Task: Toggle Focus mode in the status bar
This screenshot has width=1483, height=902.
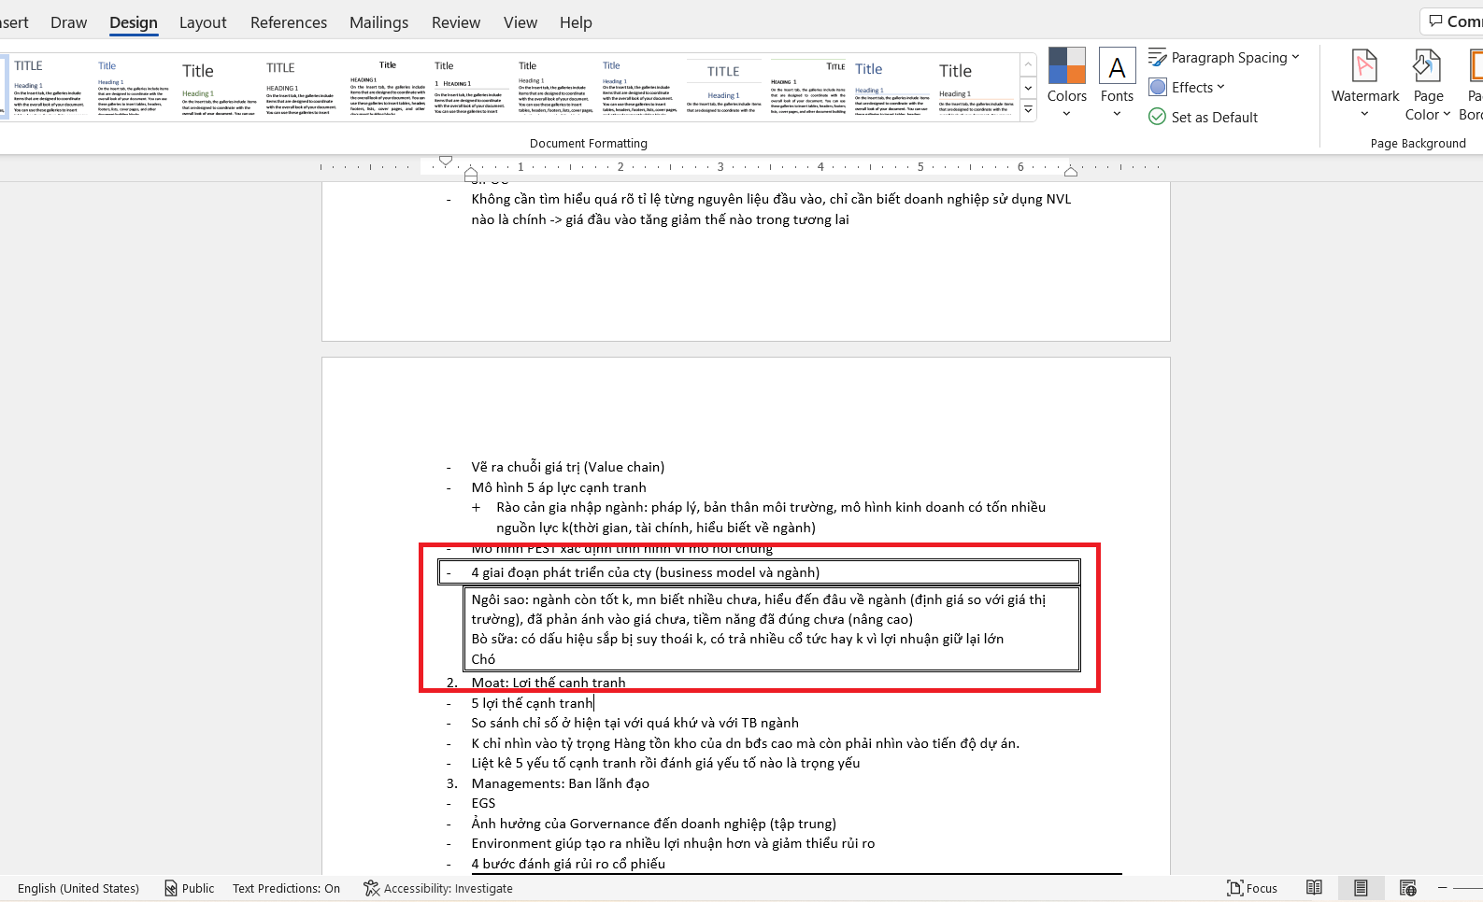Action: tap(1252, 888)
